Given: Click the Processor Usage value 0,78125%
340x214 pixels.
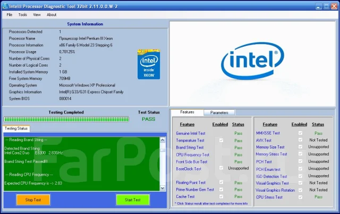Looking at the screenshot, I should point(67,52).
